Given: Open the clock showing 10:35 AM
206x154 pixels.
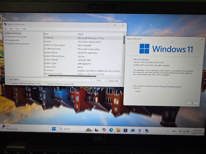Looking at the screenshot, I should tap(197, 132).
